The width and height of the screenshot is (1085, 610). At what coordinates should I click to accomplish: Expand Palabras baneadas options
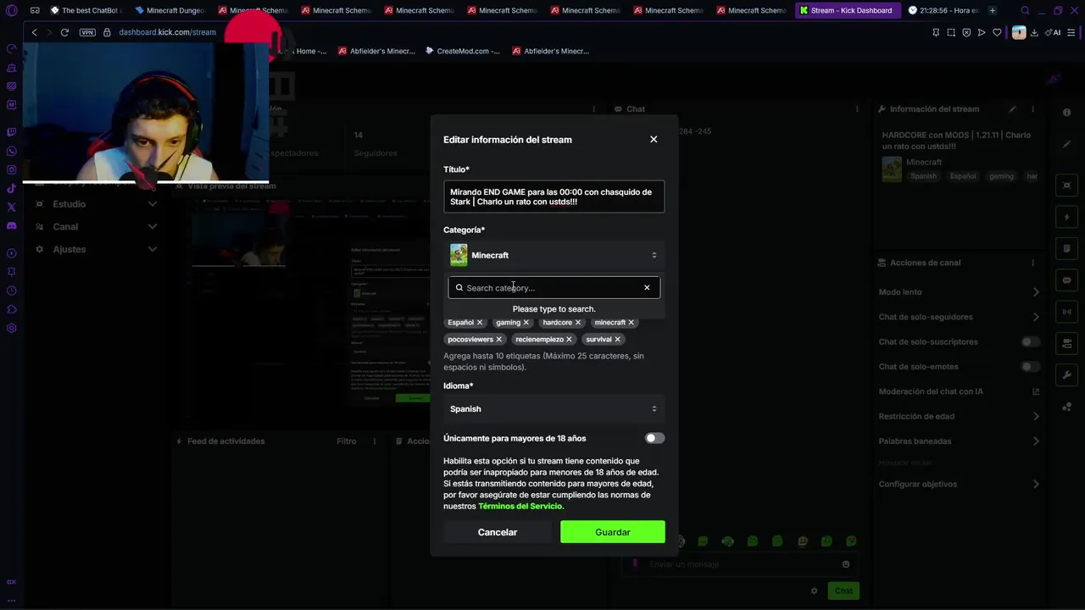click(x=1036, y=441)
